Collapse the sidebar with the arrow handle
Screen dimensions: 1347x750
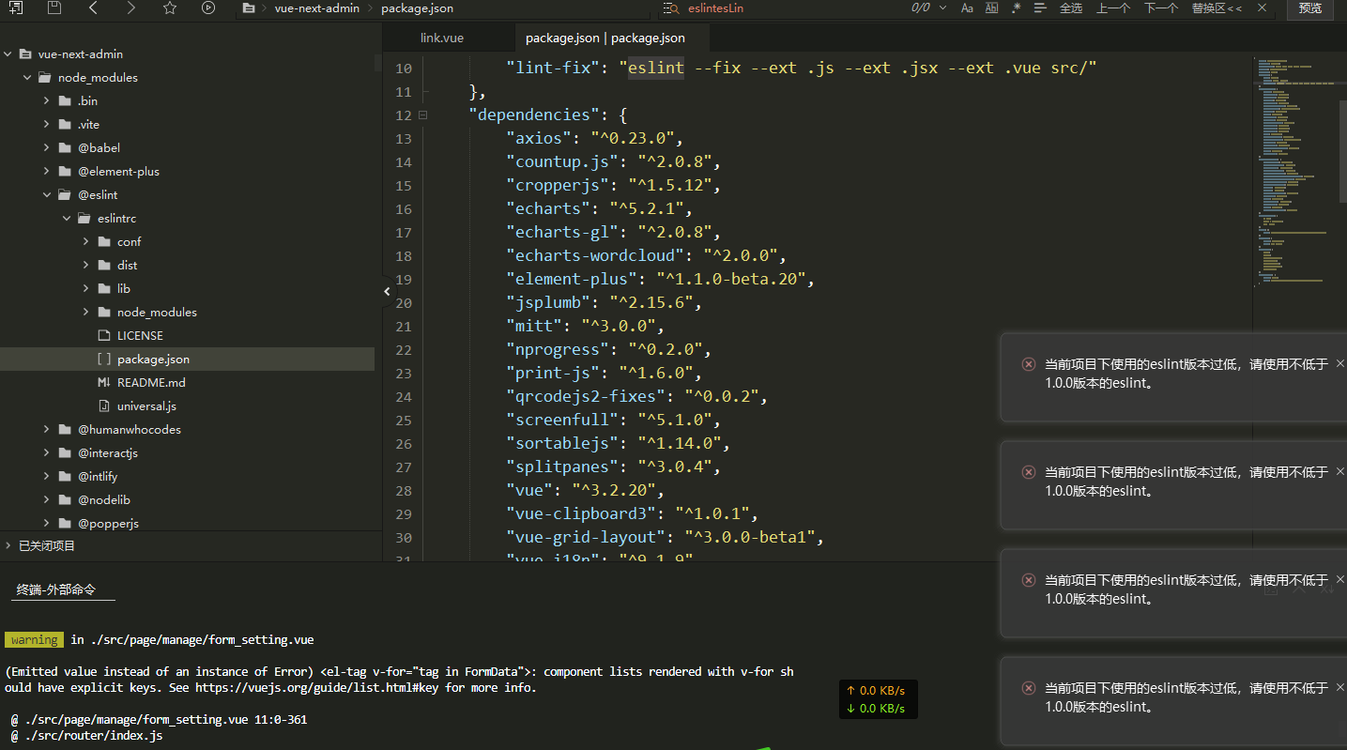point(387,292)
